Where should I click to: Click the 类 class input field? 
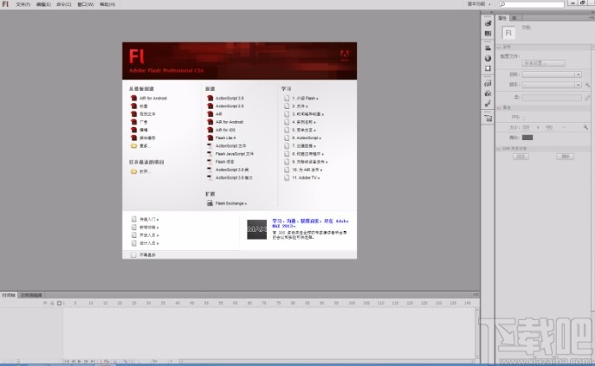(552, 98)
